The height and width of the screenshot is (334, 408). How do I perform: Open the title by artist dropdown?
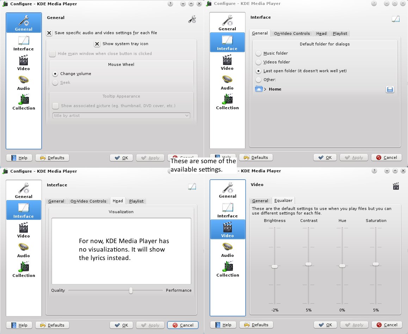click(x=121, y=116)
